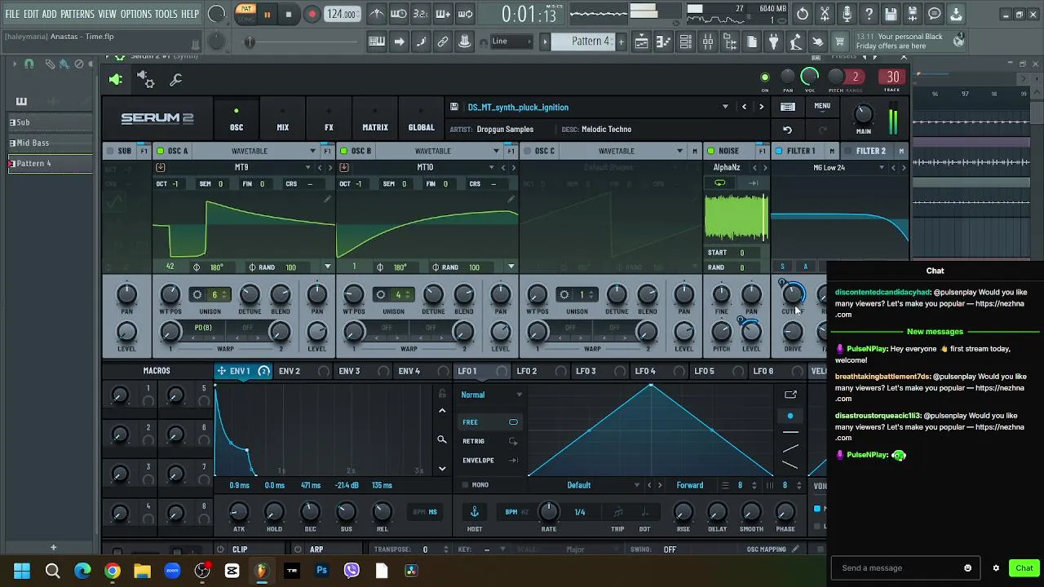This screenshot has height=587, width=1044.
Task: Click the envelope zoom magnifier icon
Action: coord(442,439)
